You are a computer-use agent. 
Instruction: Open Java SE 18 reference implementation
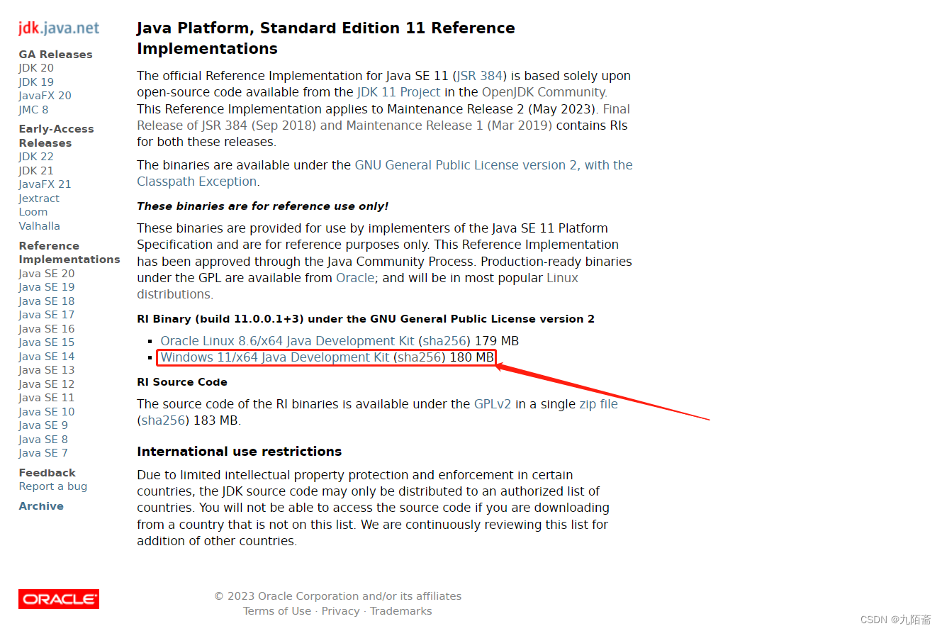tap(46, 301)
